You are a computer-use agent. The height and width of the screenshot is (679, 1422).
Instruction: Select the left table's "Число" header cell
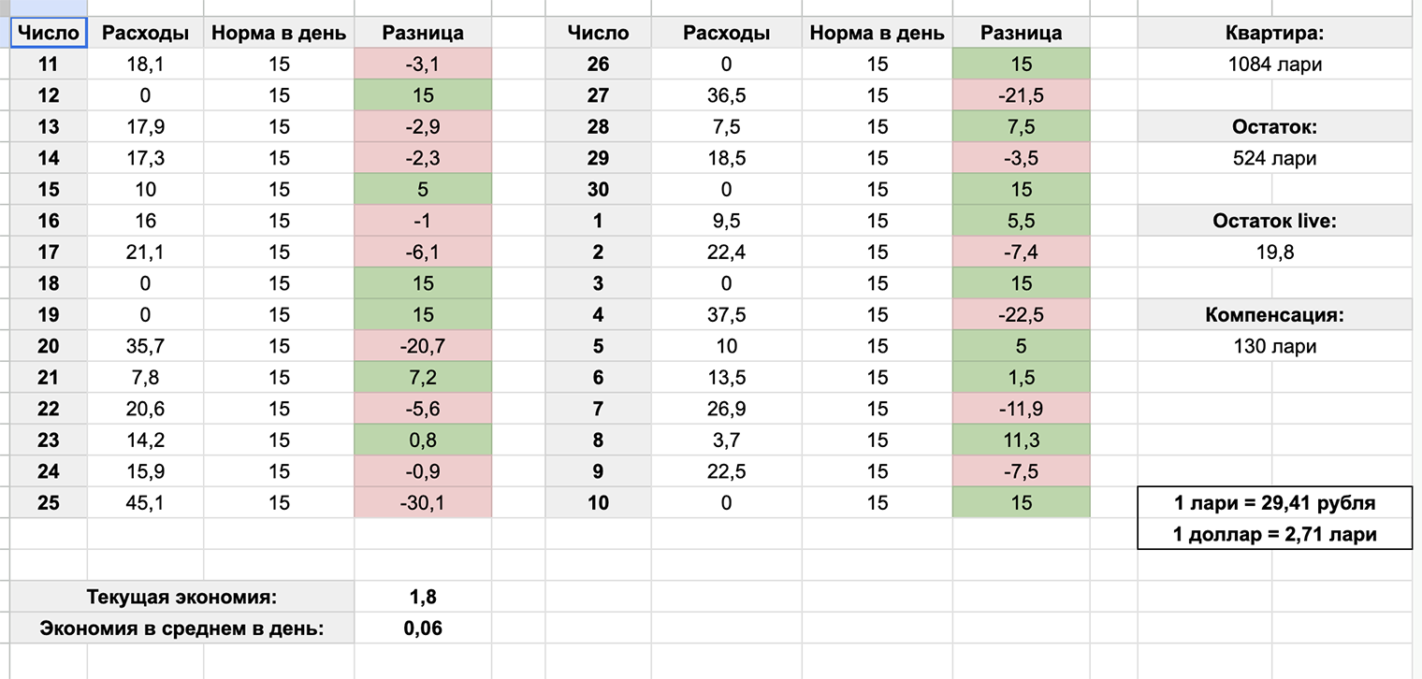(49, 34)
